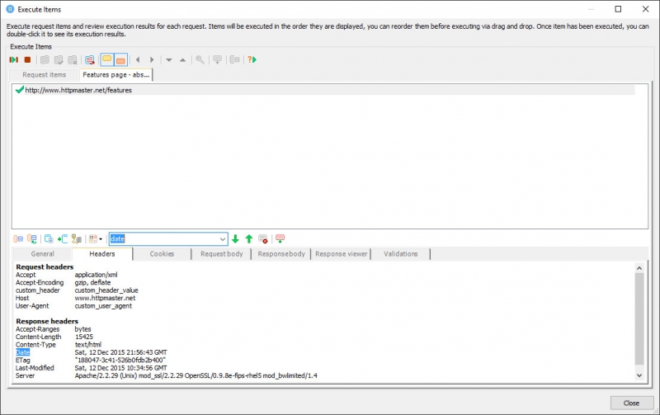Image resolution: width=660 pixels, height=415 pixels.
Task: Click the Last-Modified 'Sat, 12 Dec 2015 10:34:56 GMT'
Action: click(x=120, y=368)
